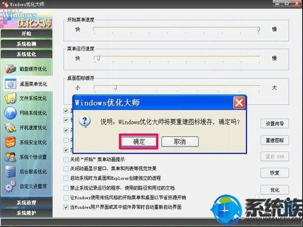Screen dimensions: 303x227
Task: Maximize the main window
Action: [287, 4]
